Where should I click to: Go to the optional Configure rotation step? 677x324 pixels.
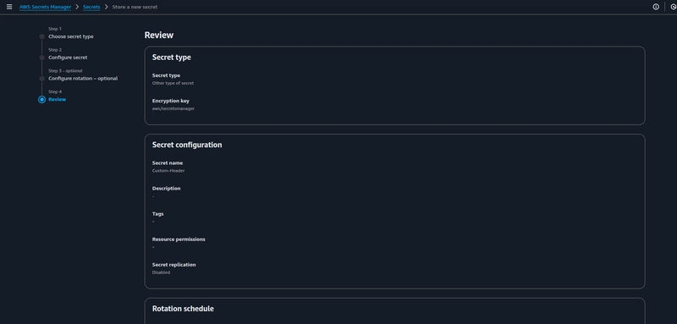click(83, 79)
